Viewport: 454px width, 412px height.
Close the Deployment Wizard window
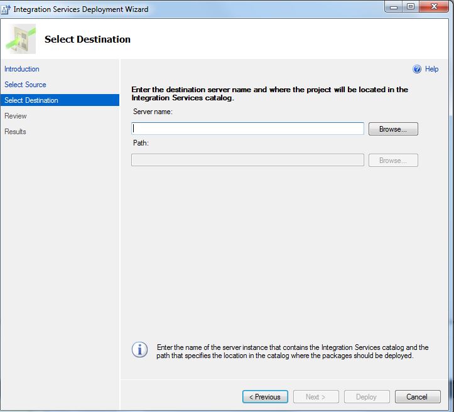(434, 7)
